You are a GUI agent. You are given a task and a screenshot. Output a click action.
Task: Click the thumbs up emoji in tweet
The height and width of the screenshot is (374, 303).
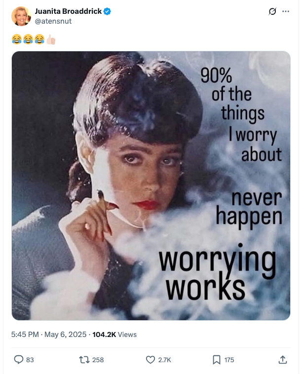coord(51,39)
